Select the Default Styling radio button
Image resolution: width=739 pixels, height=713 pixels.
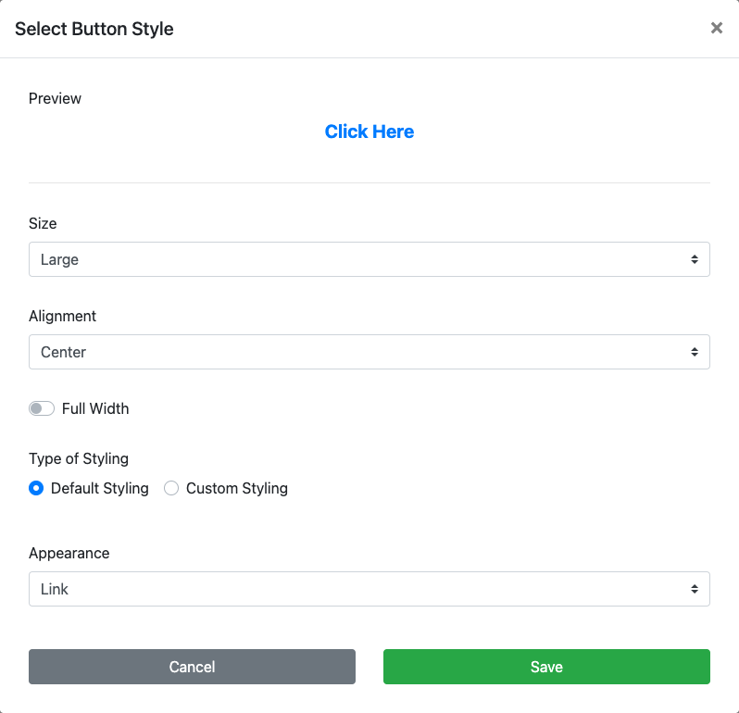tap(36, 488)
